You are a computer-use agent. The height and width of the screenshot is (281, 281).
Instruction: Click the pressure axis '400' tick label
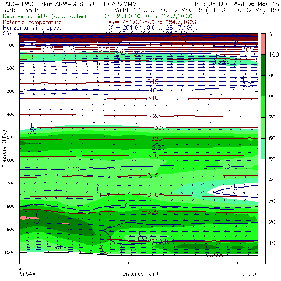11,114
